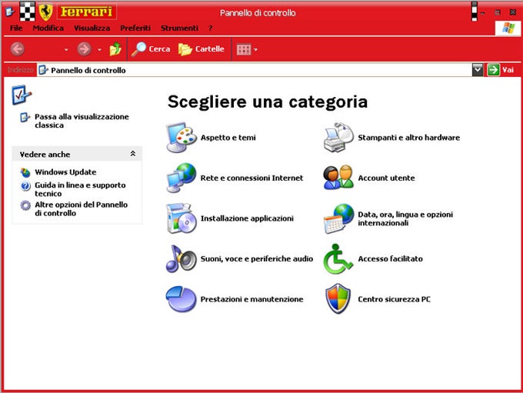Open the Centro sicurezza PC shield icon

[338, 299]
